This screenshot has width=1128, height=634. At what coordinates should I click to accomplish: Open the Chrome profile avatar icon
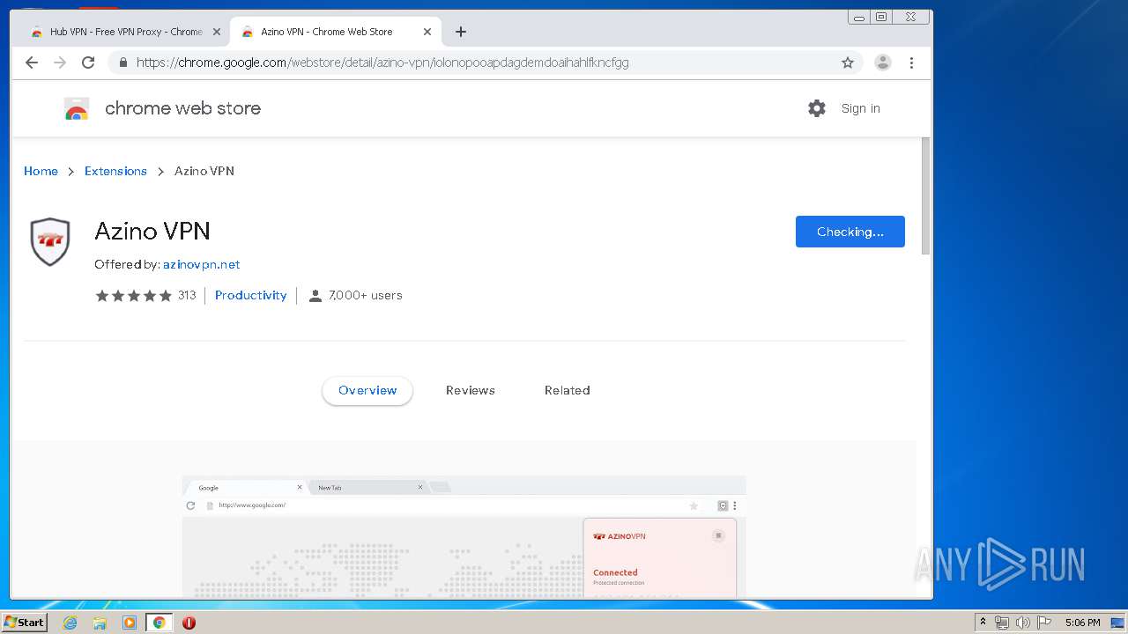882,63
